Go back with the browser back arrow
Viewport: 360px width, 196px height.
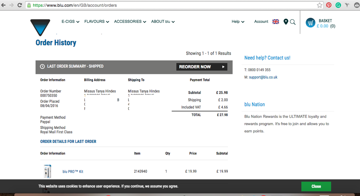[x=3, y=5]
